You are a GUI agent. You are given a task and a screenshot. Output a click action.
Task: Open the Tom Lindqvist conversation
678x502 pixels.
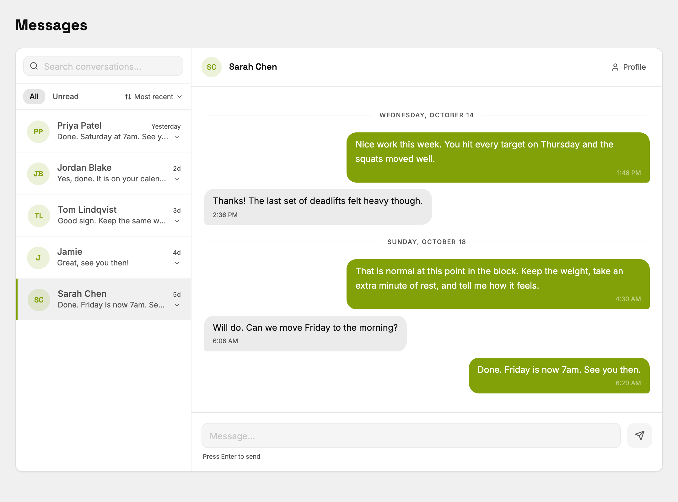(104, 216)
